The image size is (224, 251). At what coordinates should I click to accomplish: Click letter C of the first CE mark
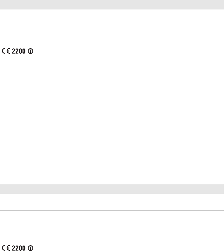3,51
